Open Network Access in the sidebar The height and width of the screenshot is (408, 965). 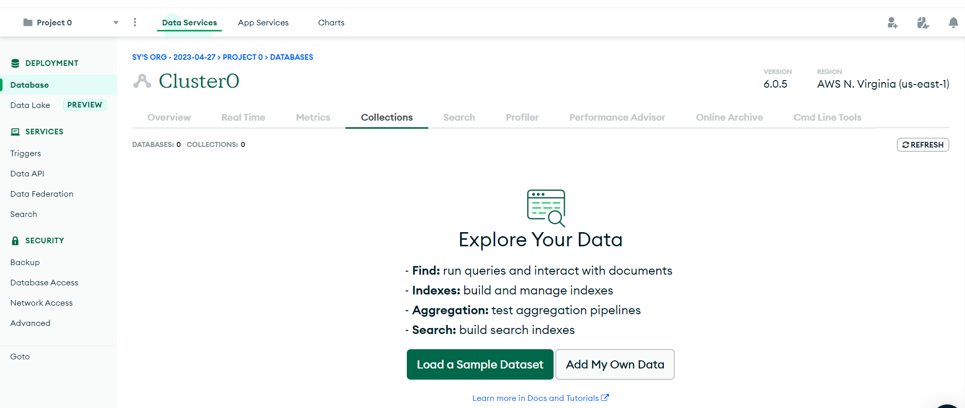(41, 303)
